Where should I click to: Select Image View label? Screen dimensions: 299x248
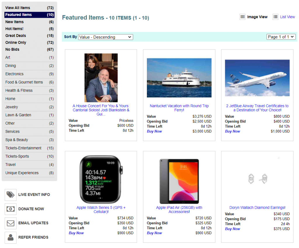pyautogui.click(x=257, y=17)
